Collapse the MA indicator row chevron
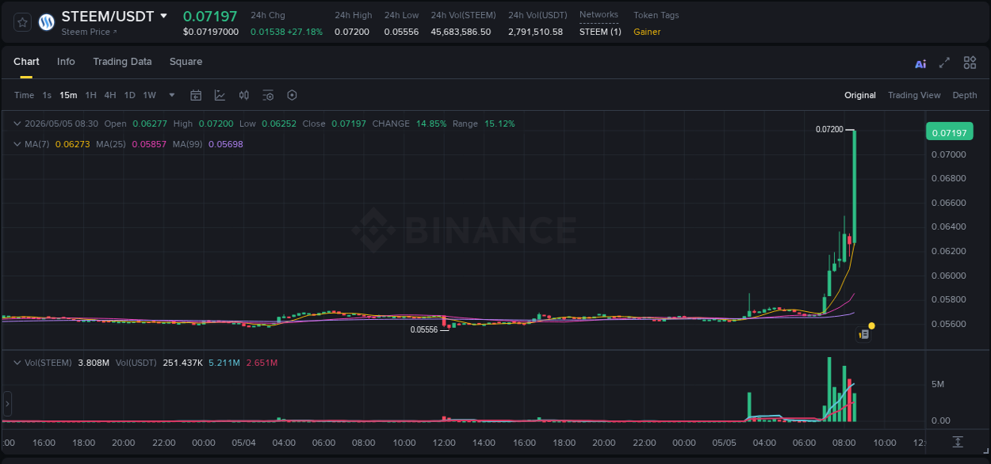991x464 pixels. point(17,144)
